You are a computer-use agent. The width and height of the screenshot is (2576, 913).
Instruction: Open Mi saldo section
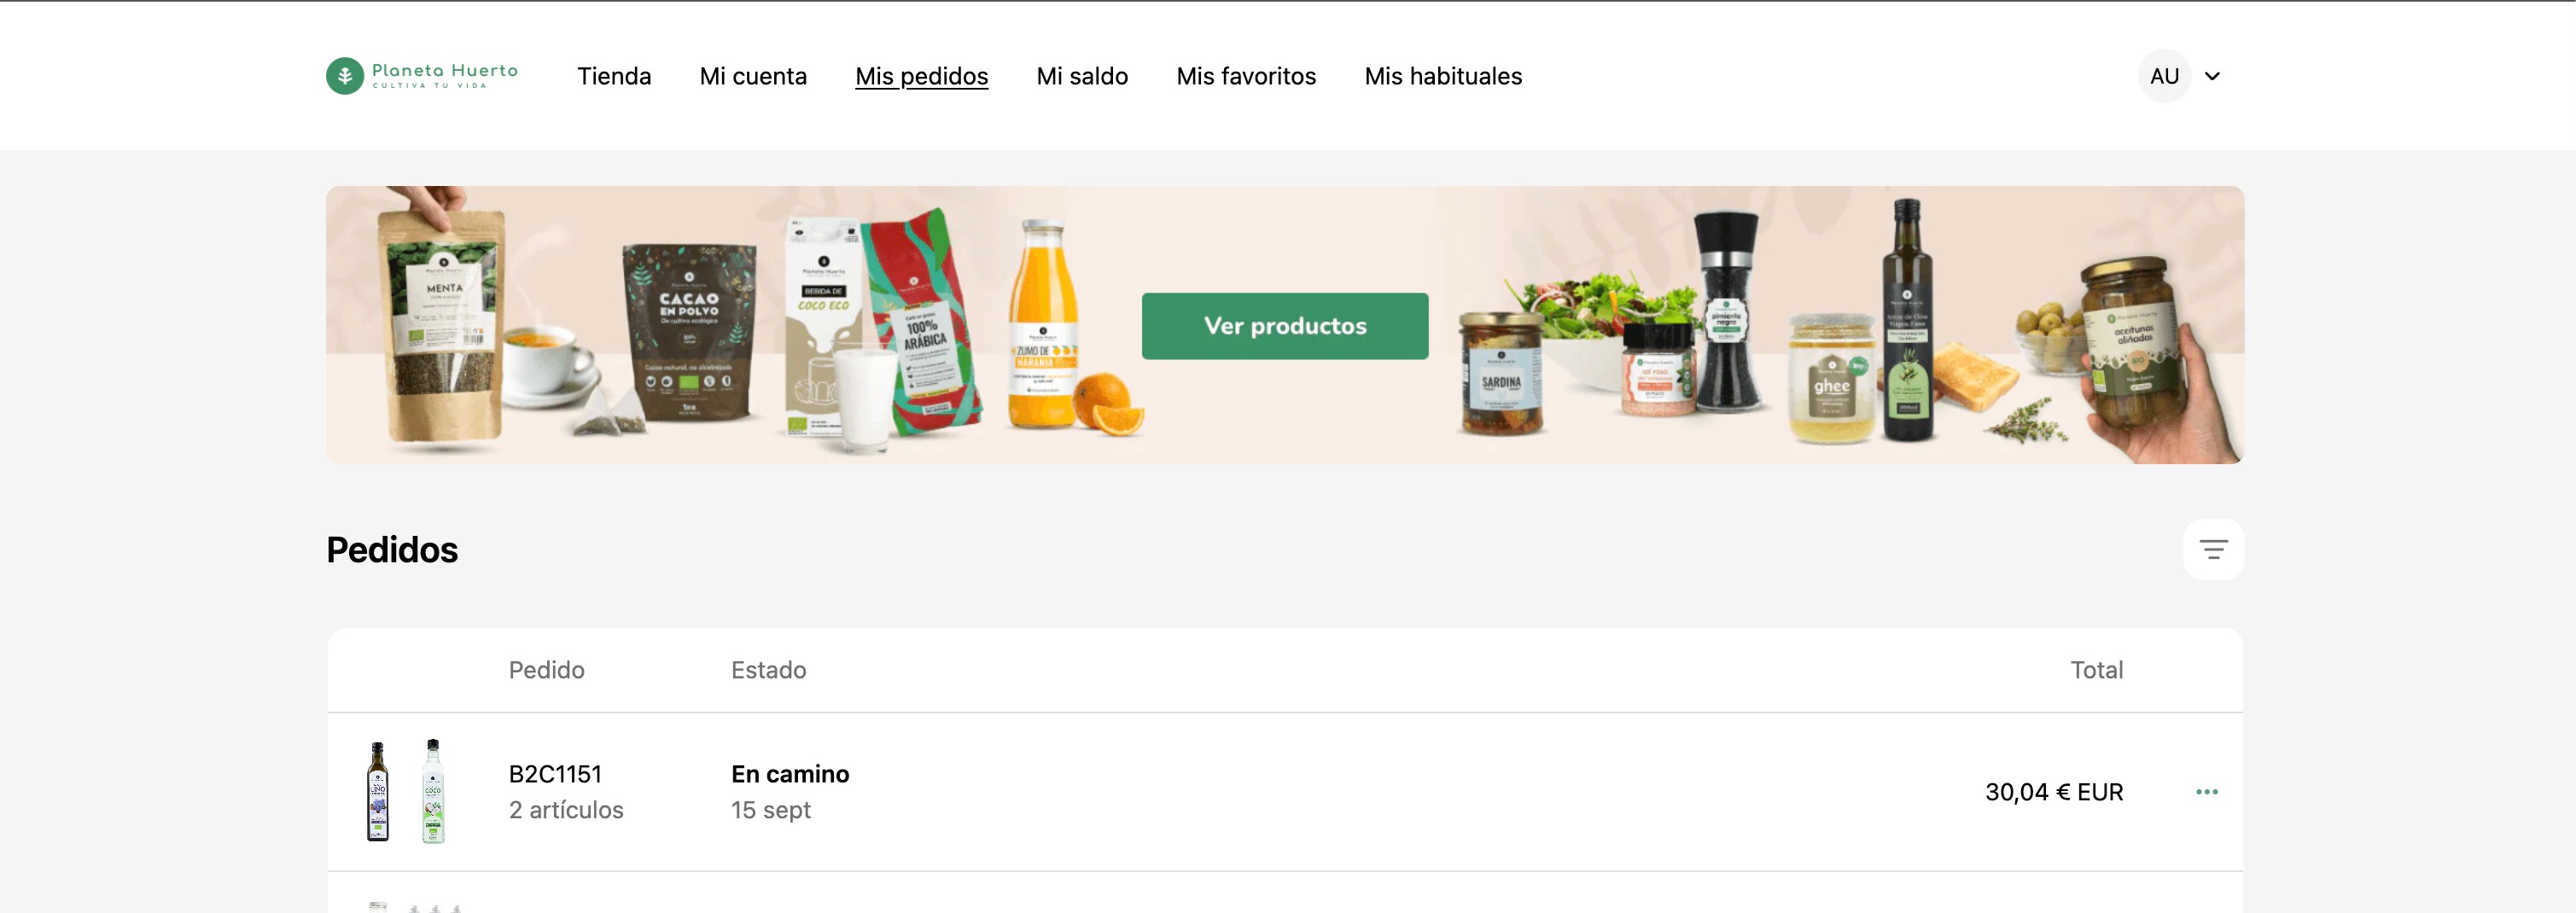pos(1082,76)
